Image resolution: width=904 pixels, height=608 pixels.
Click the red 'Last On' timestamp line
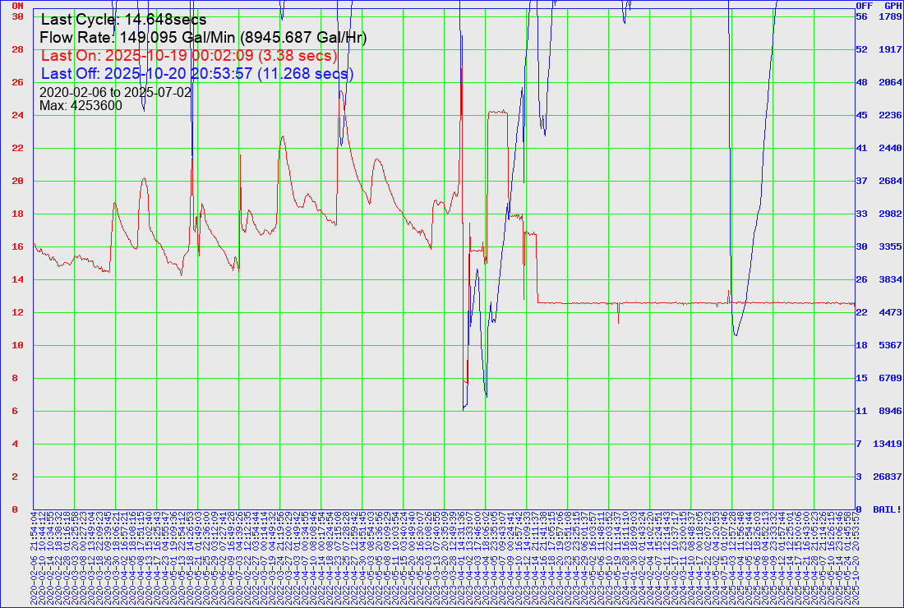point(188,56)
